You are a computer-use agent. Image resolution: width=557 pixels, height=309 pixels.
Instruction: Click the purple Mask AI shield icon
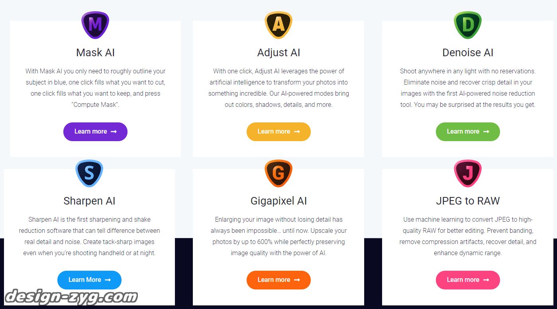pyautogui.click(x=95, y=25)
